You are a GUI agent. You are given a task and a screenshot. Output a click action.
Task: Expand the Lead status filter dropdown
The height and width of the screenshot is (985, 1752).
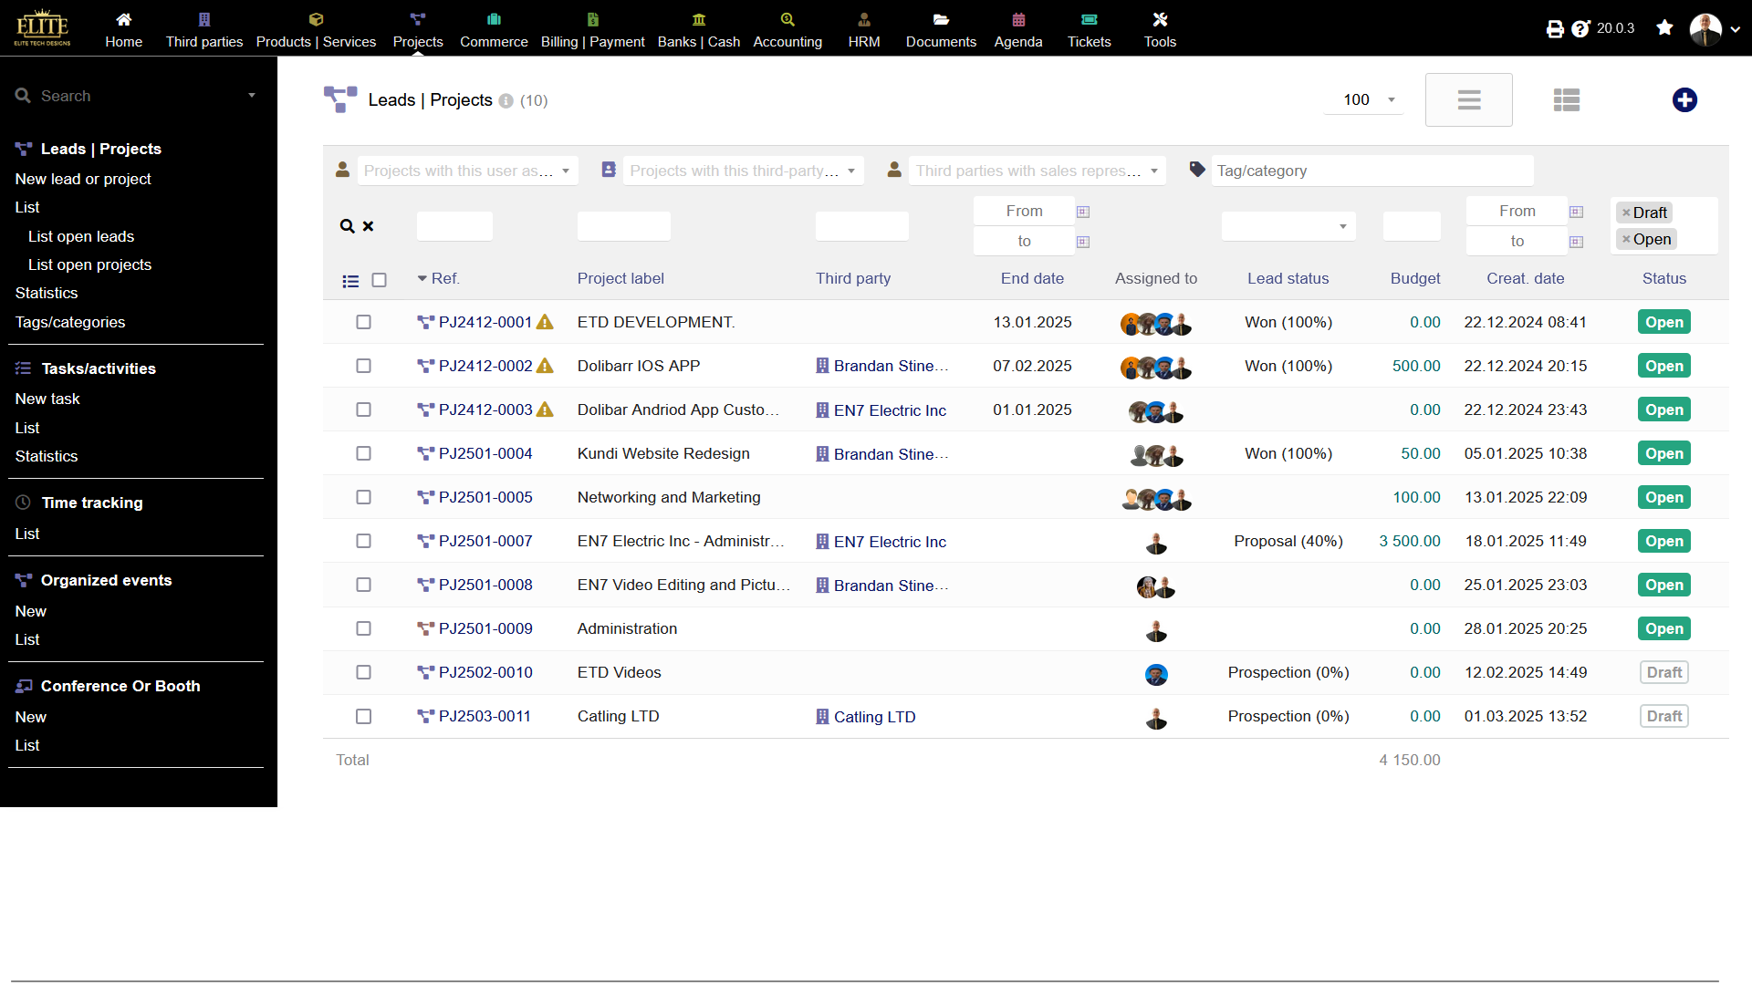(1288, 226)
